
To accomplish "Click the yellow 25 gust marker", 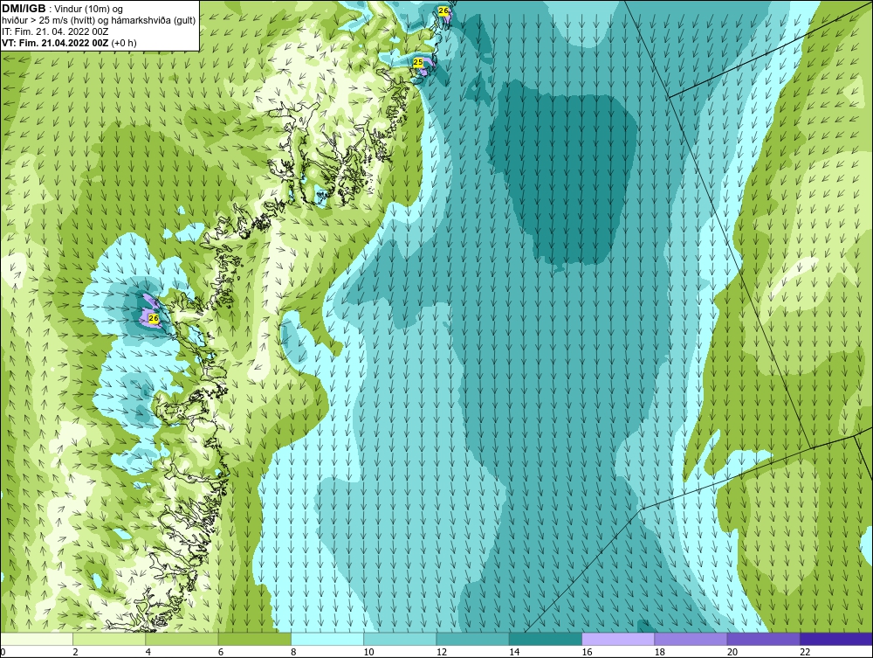I will (417, 62).
